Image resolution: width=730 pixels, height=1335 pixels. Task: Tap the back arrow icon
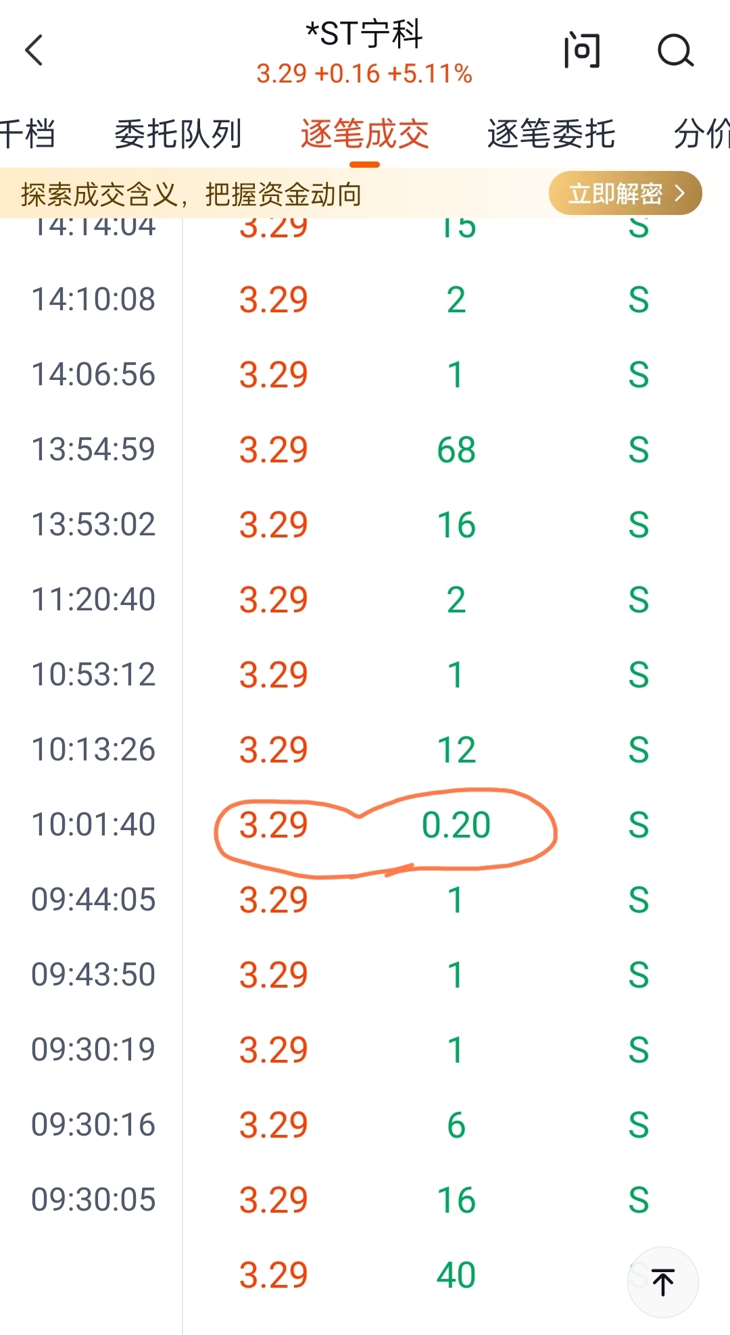tap(34, 51)
